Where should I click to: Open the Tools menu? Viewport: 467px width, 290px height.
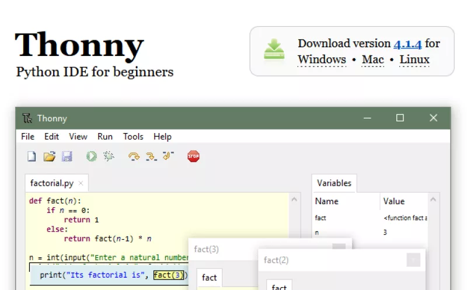click(133, 137)
